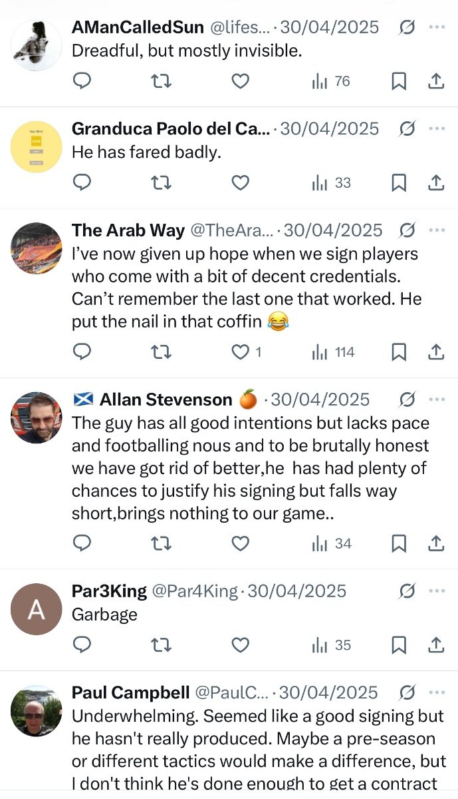
Task: Open more options on AManCalledSun's tweet
Action: [x=437, y=27]
